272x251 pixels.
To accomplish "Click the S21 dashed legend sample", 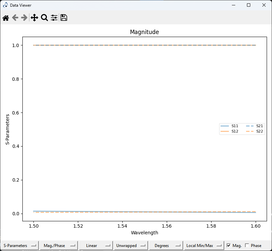I will [250, 126].
